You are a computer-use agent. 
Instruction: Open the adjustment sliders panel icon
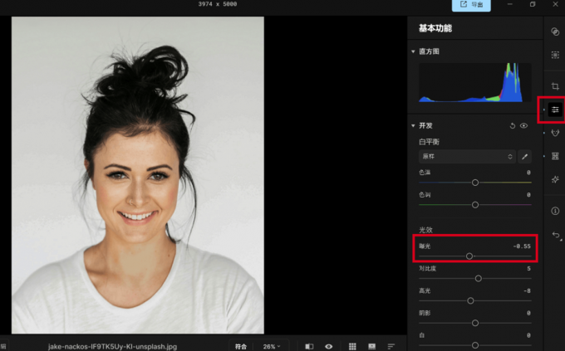pyautogui.click(x=555, y=110)
